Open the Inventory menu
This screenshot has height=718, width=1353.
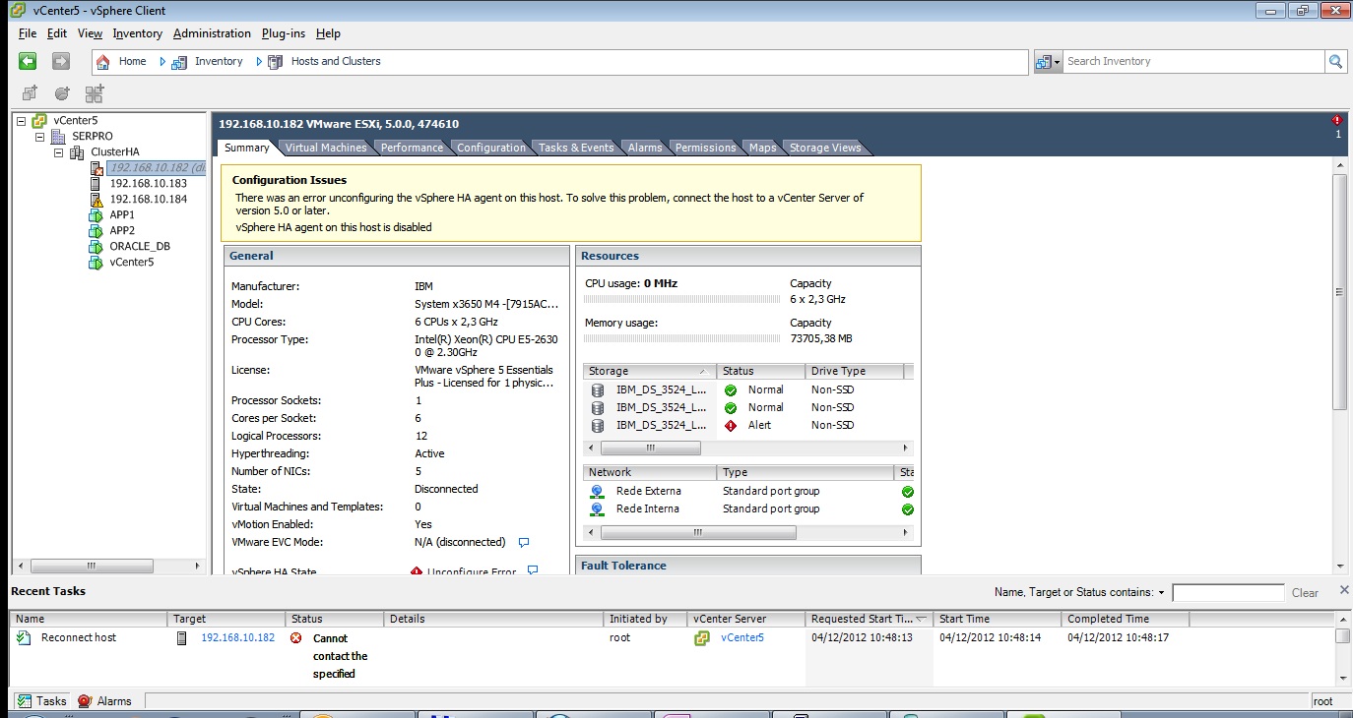(137, 33)
